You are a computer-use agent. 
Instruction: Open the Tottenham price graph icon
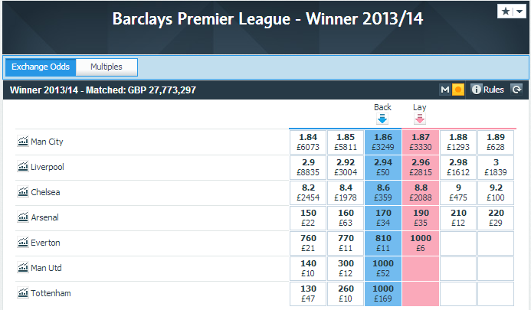click(x=23, y=292)
